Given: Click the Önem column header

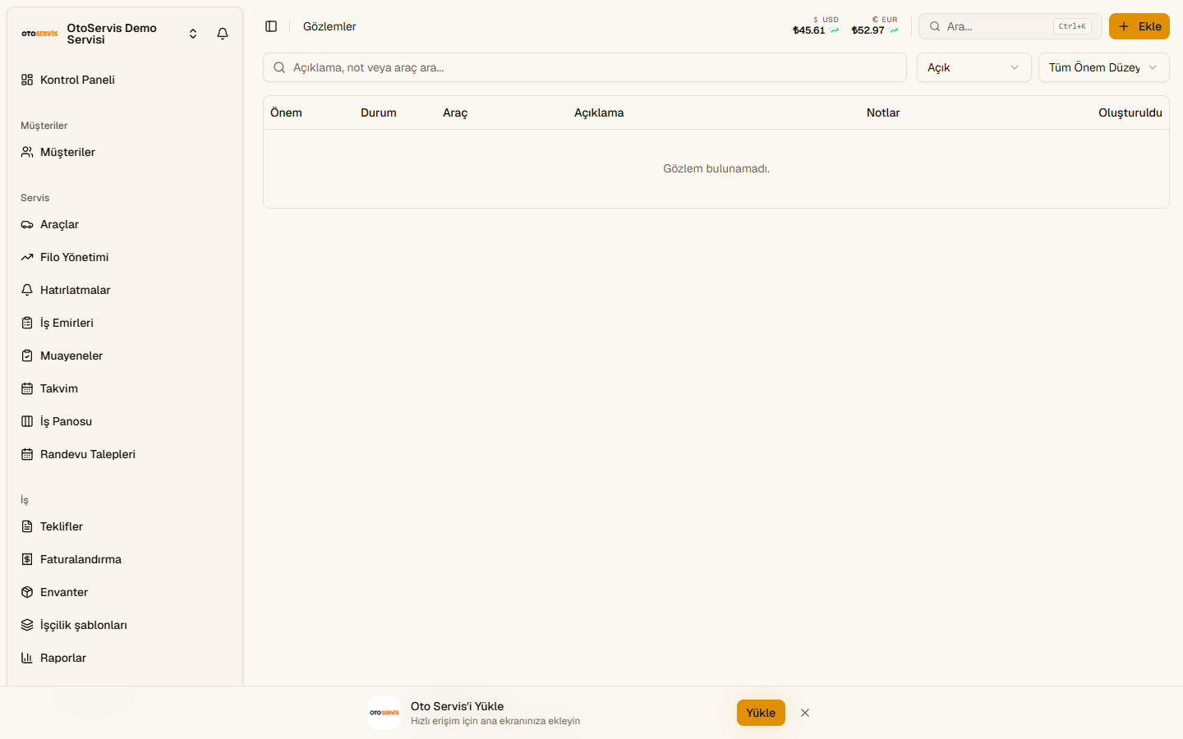Looking at the screenshot, I should (286, 112).
